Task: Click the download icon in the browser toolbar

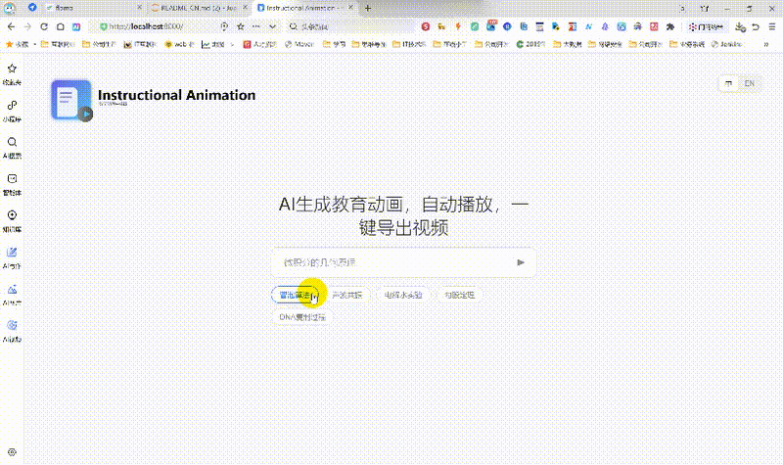Action: pyautogui.click(x=741, y=27)
